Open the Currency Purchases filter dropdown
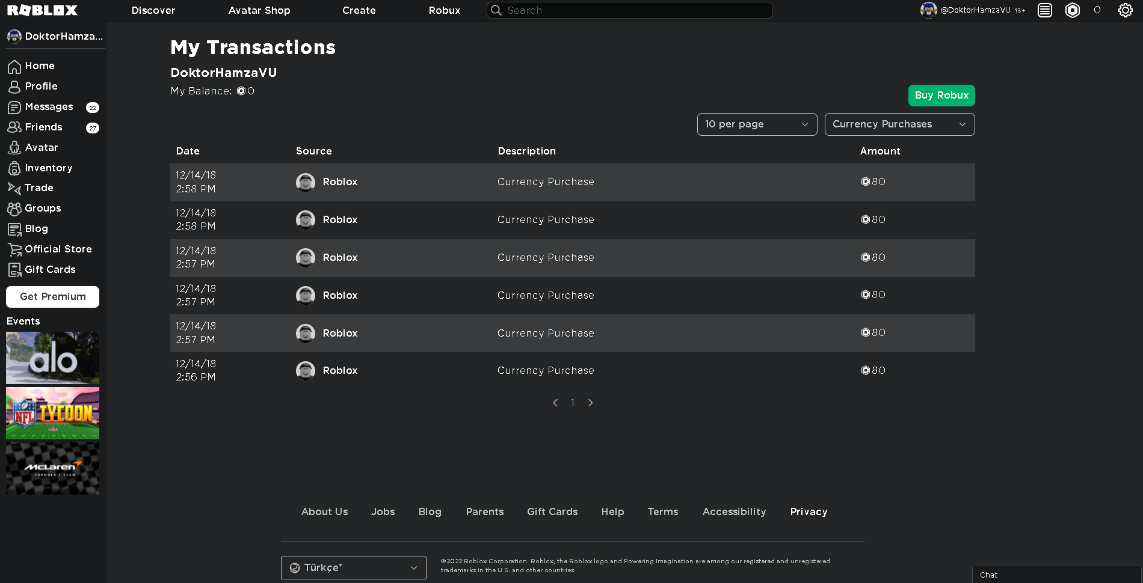The image size is (1143, 583). point(899,124)
